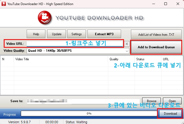Open the Help button
This screenshot has width=184, height=124.
(x=36, y=34)
